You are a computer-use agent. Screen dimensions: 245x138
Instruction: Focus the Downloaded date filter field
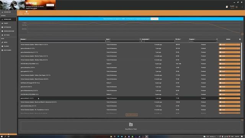[159, 41]
